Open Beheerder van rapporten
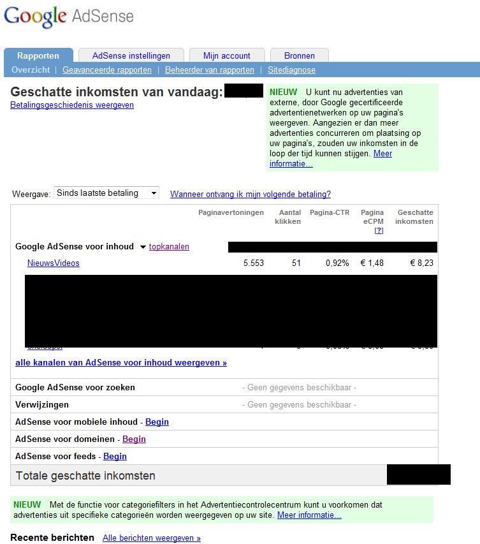Viewport: 480px width, 544px height. pyautogui.click(x=210, y=70)
